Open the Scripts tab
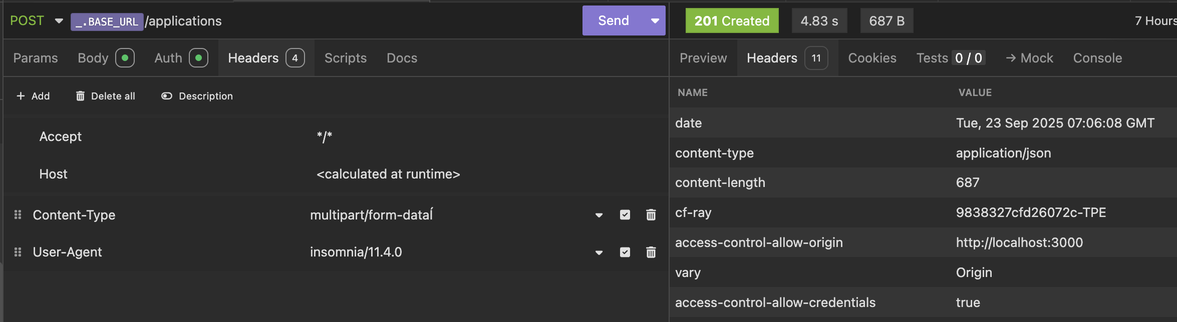This screenshot has height=322, width=1177. (x=345, y=58)
